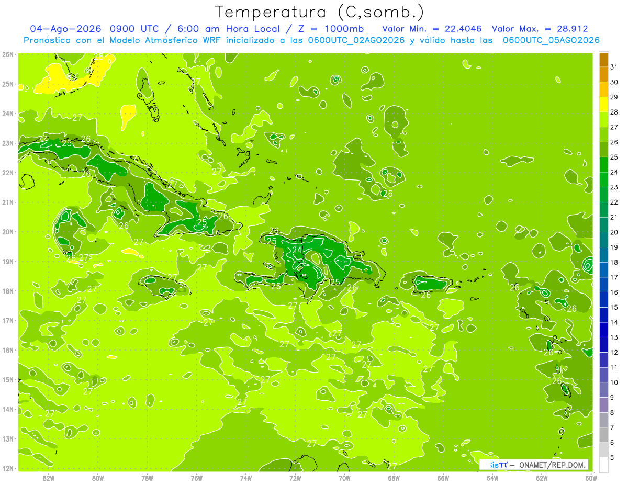Pick the lime swatch between 27 and 28

pos(603,119)
